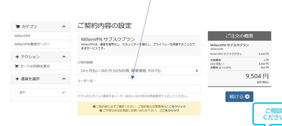Click the exclamation icon before ご契約前に必ずご確認ください
Image resolution: width=282 pixels, height=126 pixels.
pos(94,107)
